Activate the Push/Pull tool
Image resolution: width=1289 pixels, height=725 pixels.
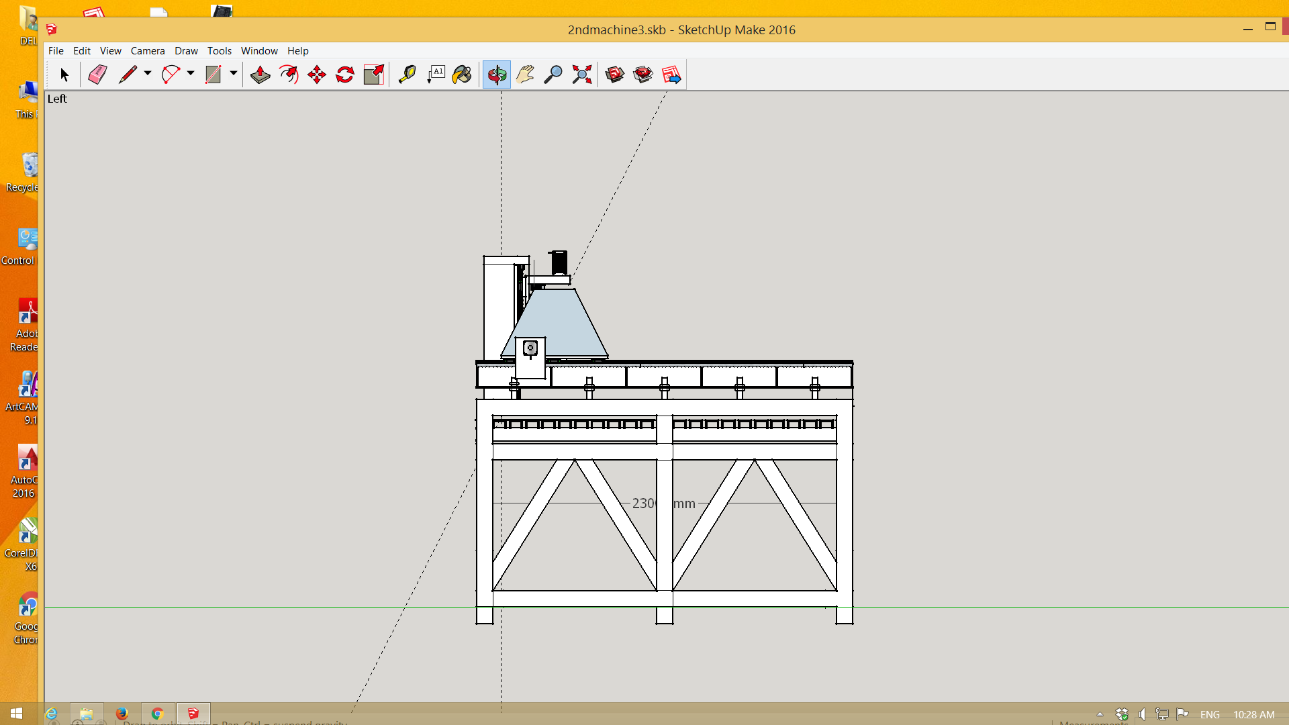[260, 75]
